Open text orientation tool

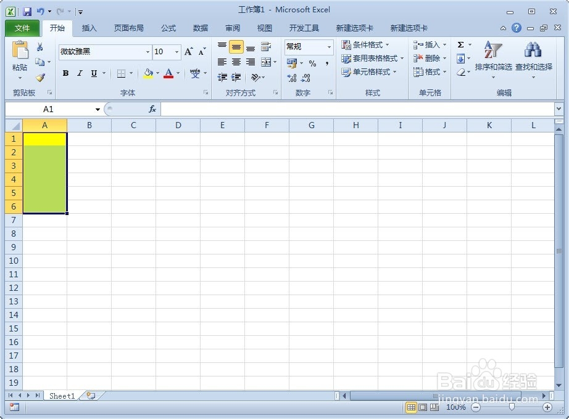(255, 77)
